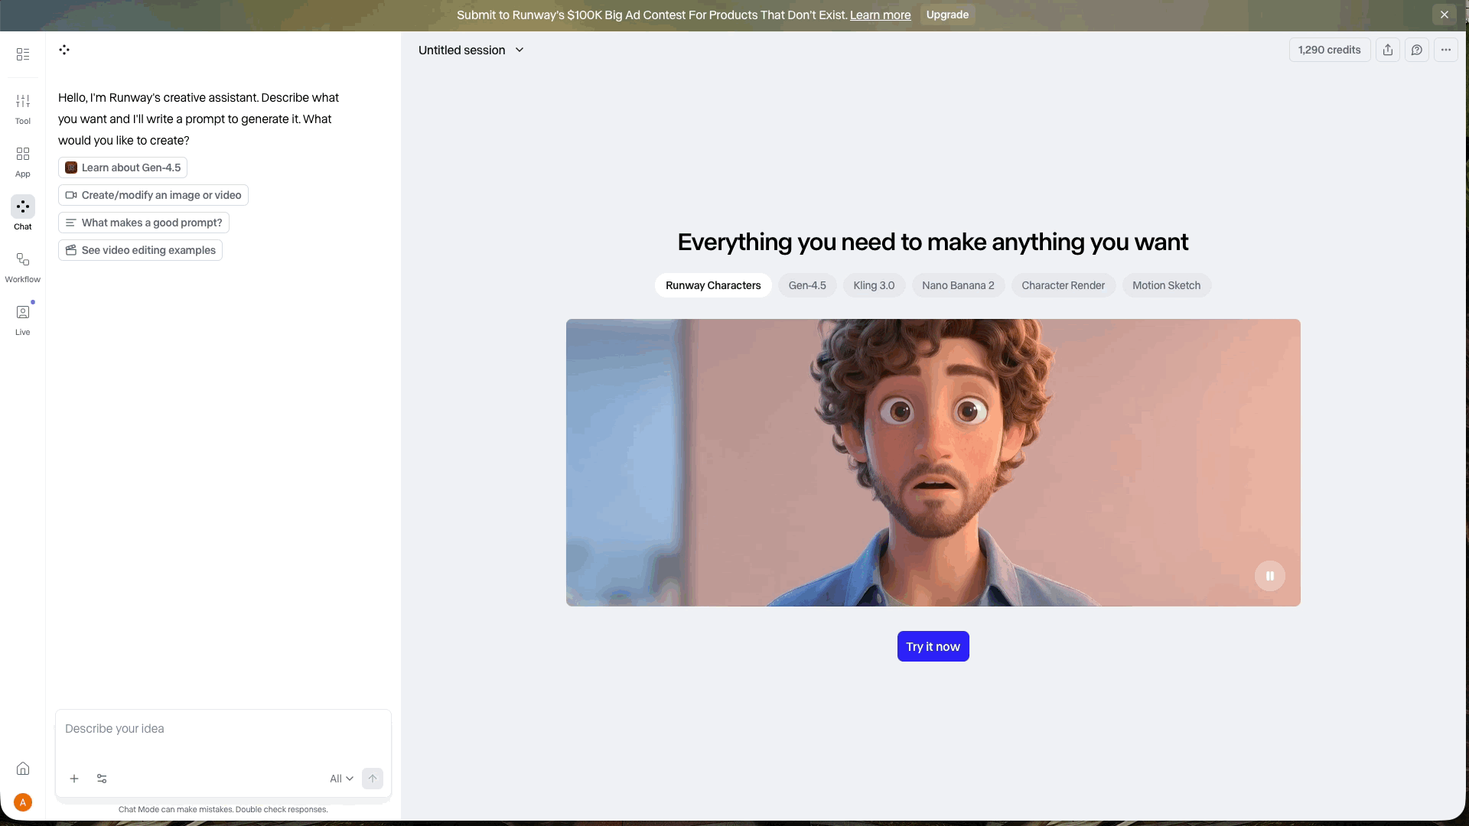Open the feedback chat bubble icon
This screenshot has height=826, width=1469.
click(x=1417, y=50)
